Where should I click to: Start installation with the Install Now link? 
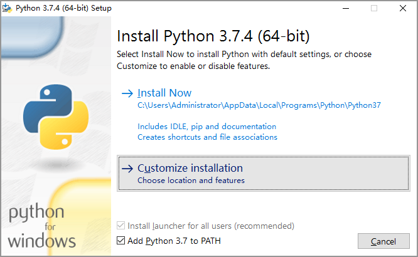click(164, 93)
